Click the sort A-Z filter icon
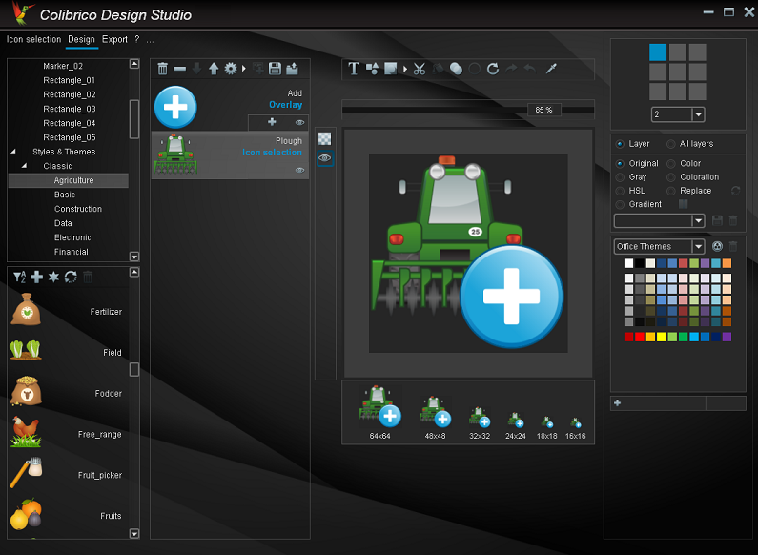 point(19,277)
